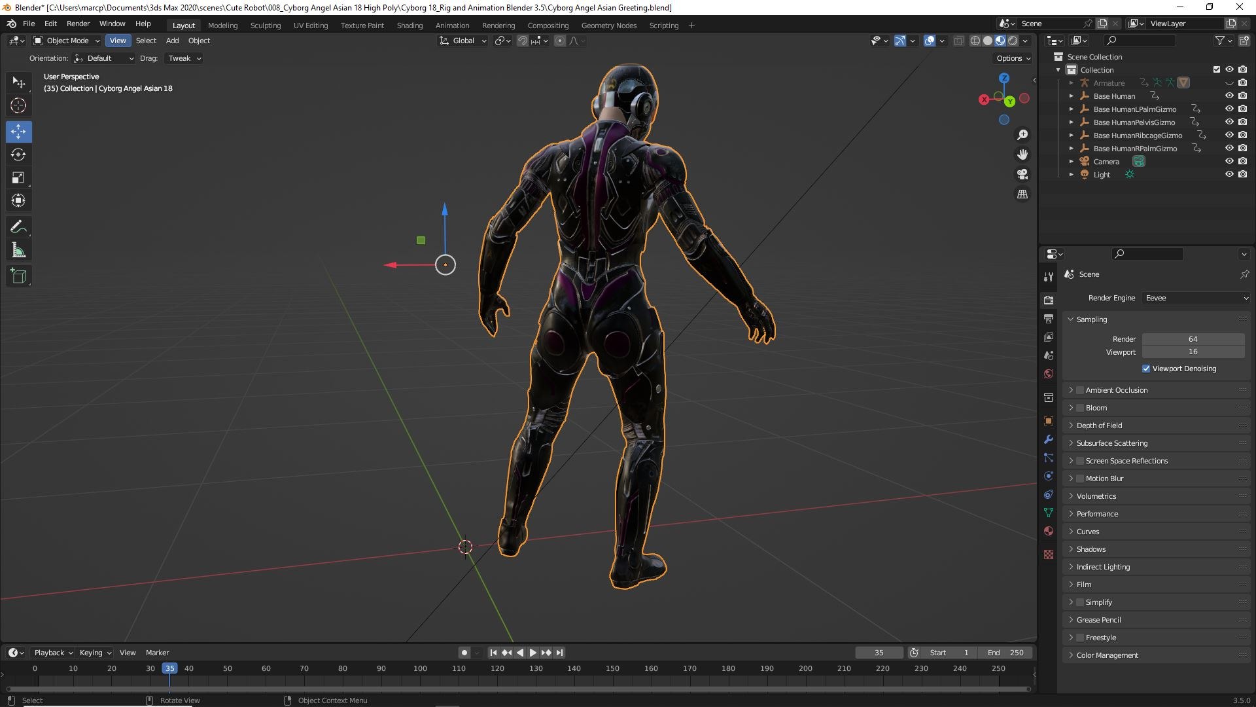Select the Select Box tool

18,82
